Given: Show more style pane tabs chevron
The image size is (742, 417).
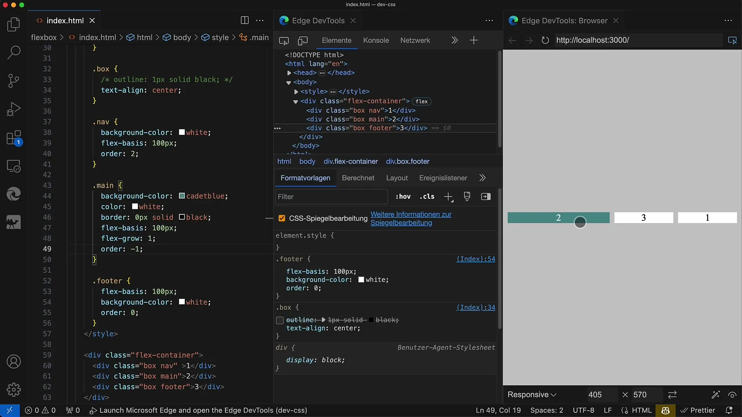Looking at the screenshot, I should point(482,178).
